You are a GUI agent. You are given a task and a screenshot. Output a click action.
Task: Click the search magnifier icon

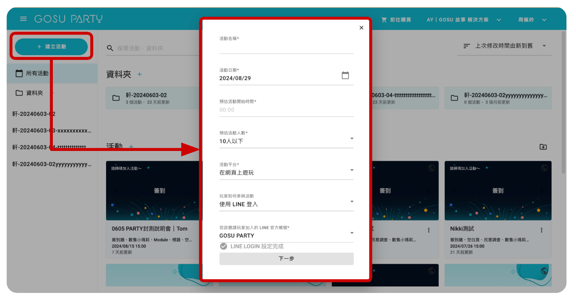110,48
